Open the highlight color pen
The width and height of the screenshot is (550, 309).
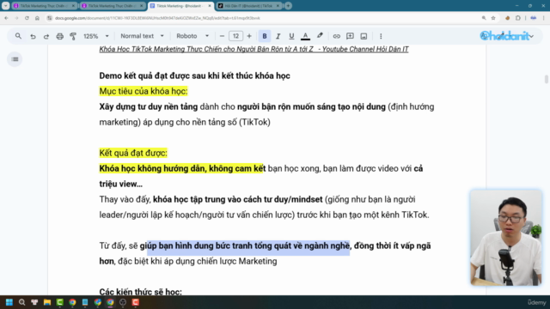click(320, 36)
